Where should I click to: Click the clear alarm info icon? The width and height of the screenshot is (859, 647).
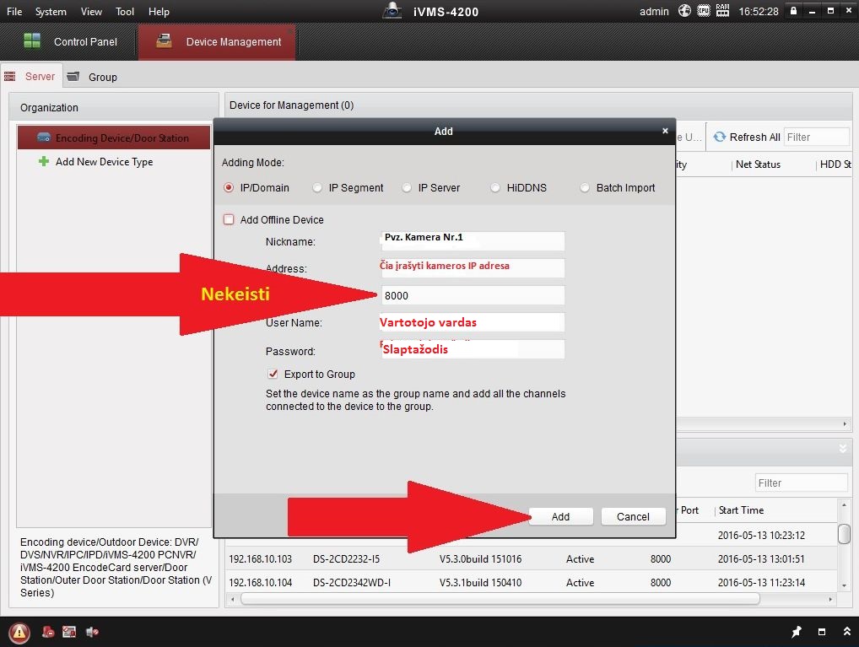pos(48,632)
